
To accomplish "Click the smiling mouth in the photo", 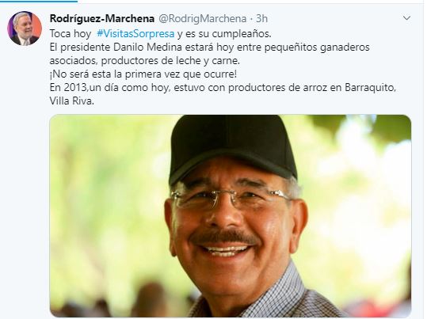I will [x=226, y=250].
